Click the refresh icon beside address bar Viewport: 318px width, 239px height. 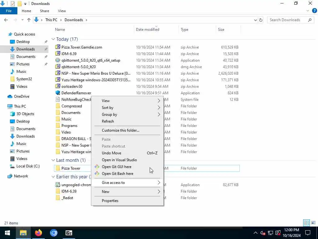[x=261, y=20]
